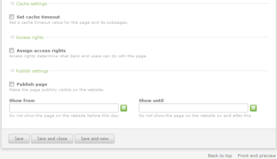Enable the Set cache timeout checkbox
This screenshot has width=277, height=159.
coord(12,17)
